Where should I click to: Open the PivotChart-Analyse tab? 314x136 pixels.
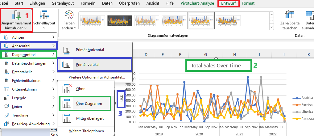click(x=197, y=3)
